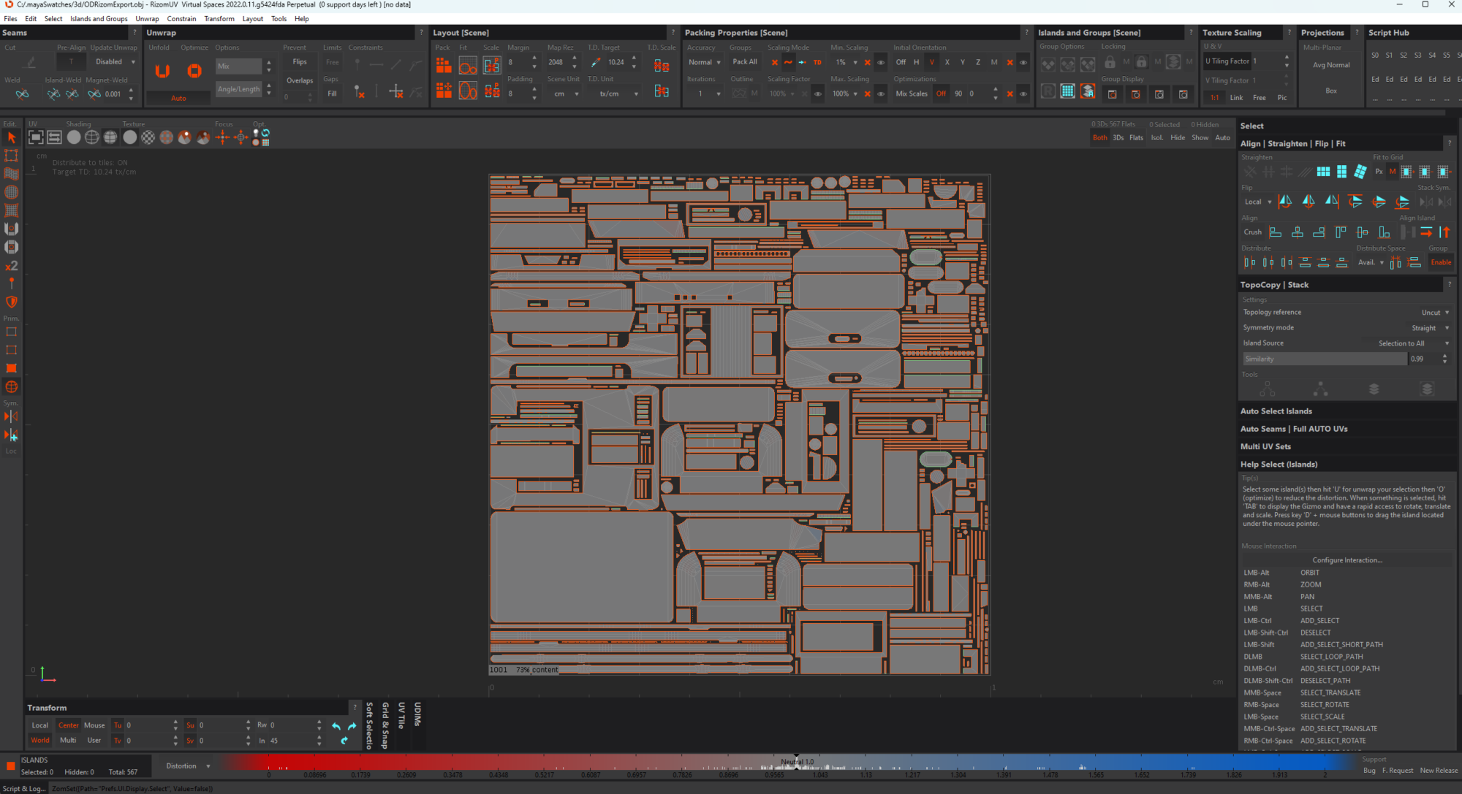Click the Unfold U icon

162,71
